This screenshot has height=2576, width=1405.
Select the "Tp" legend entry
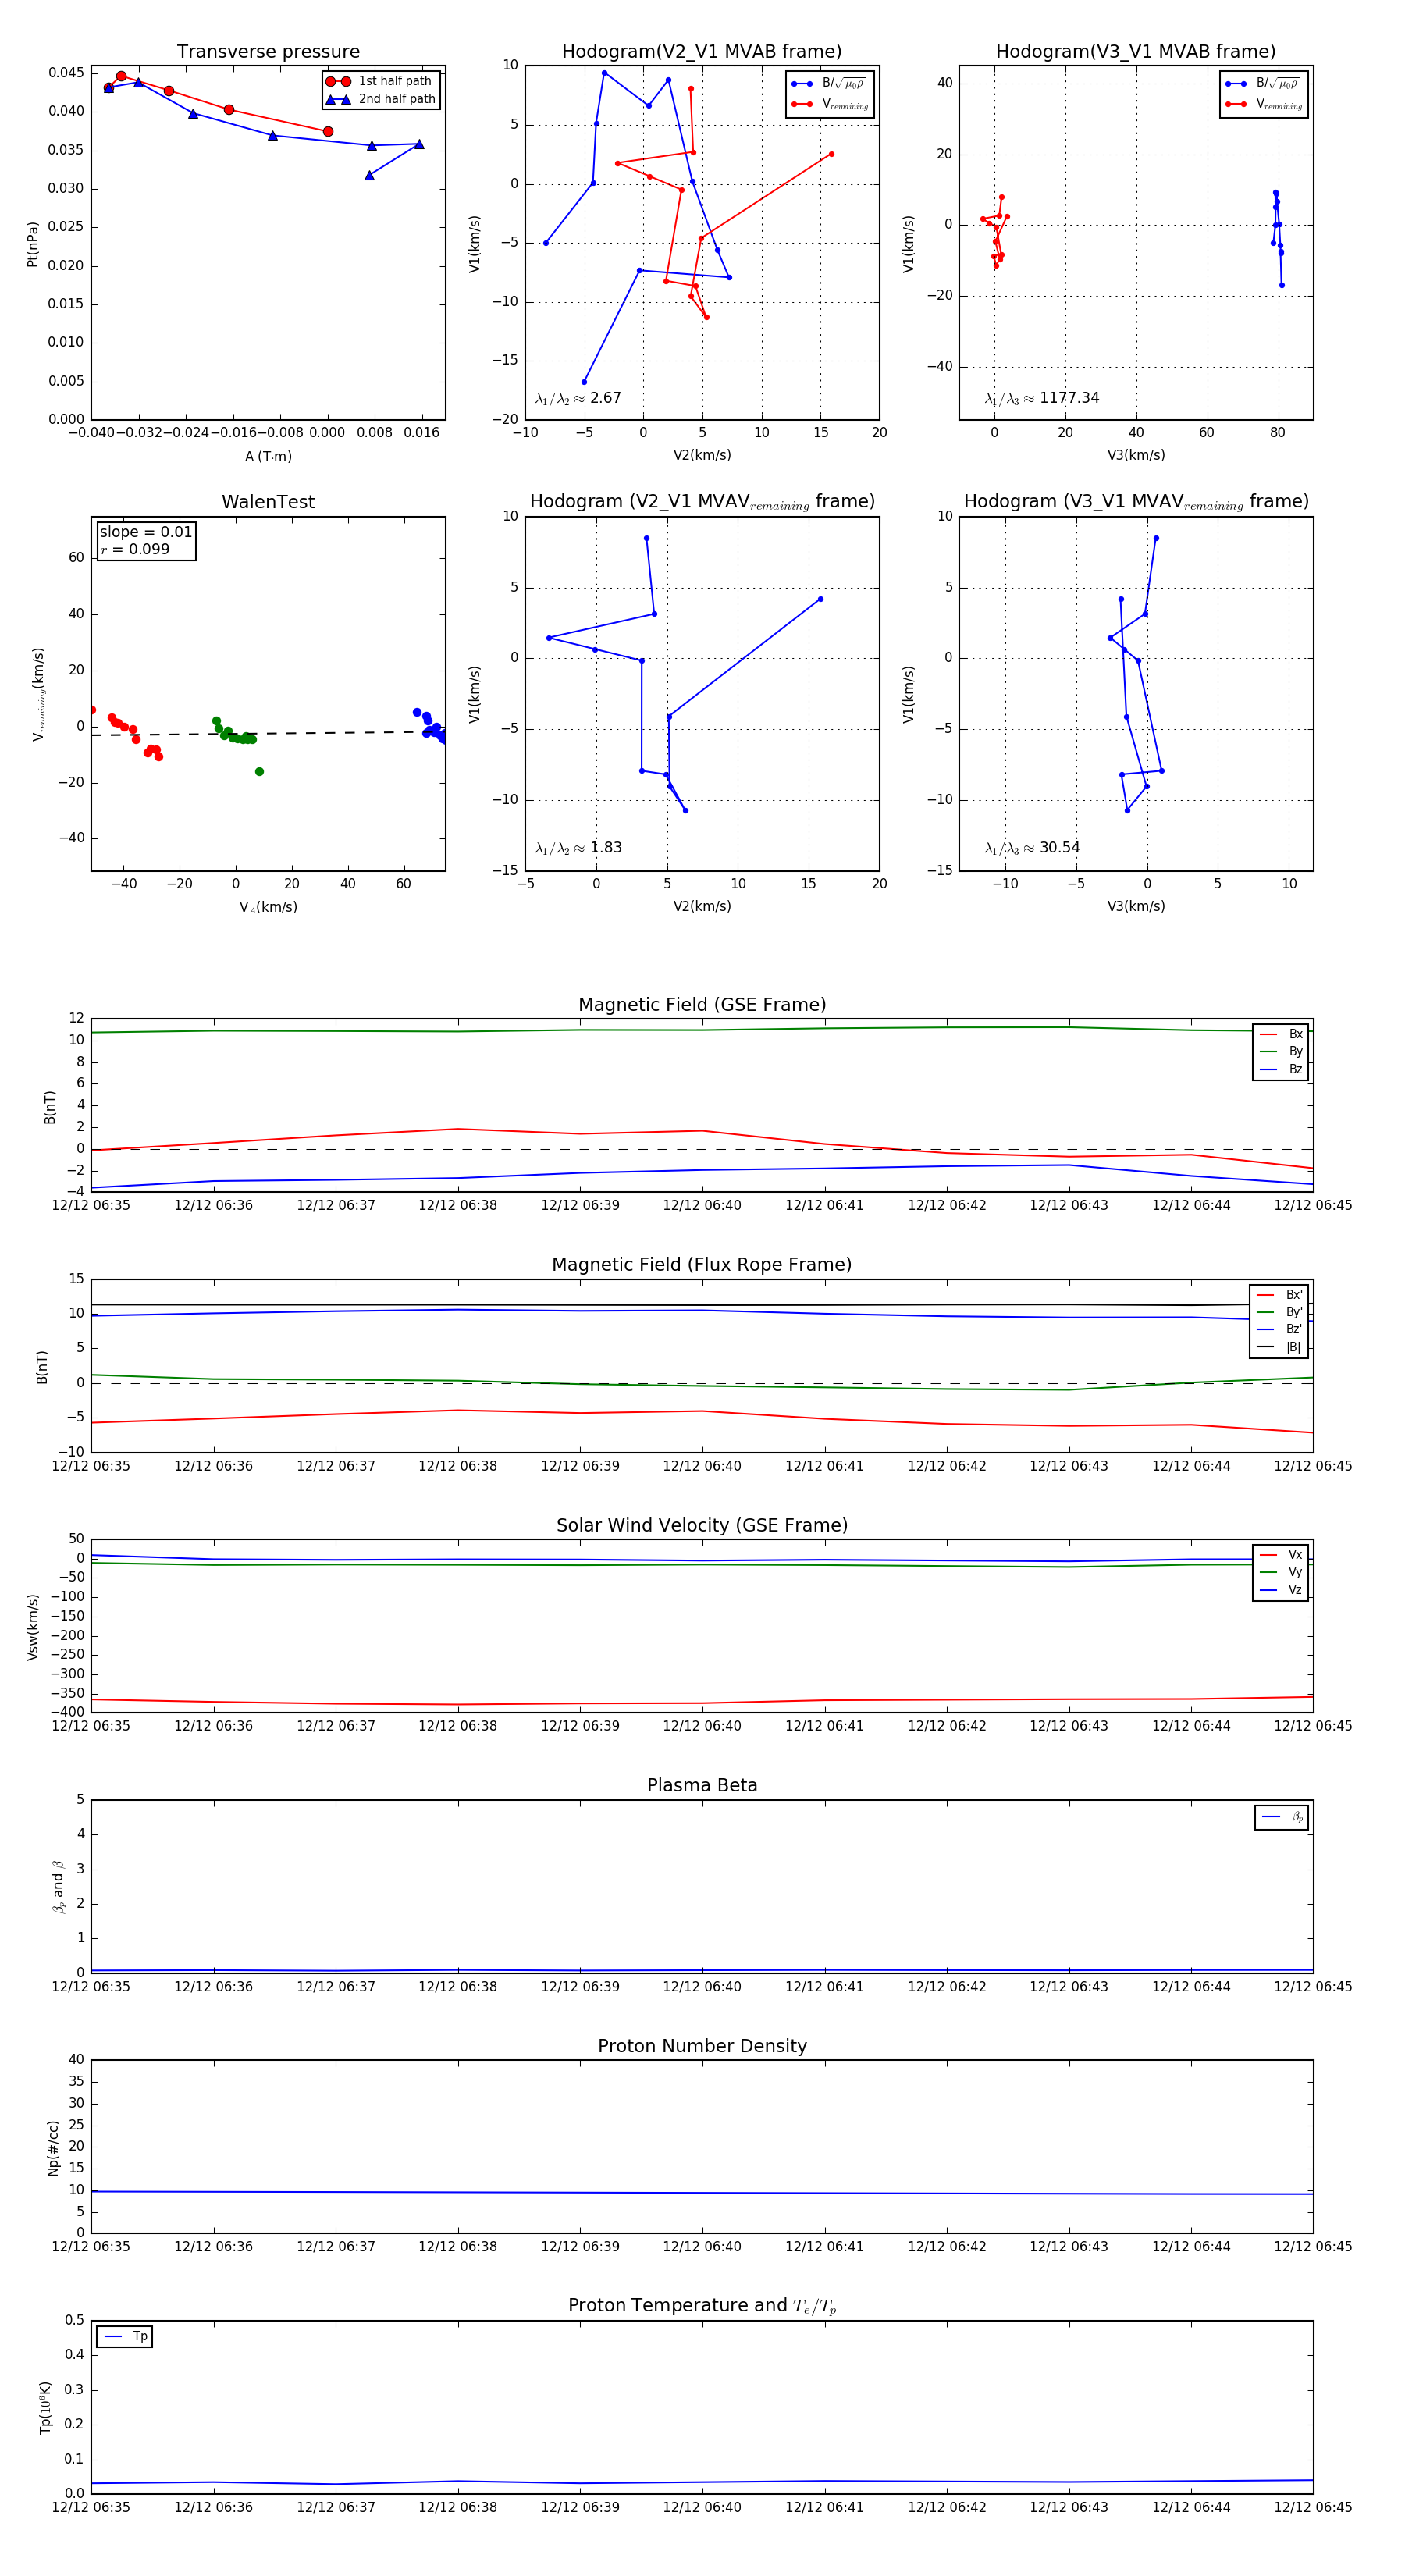[125, 2337]
